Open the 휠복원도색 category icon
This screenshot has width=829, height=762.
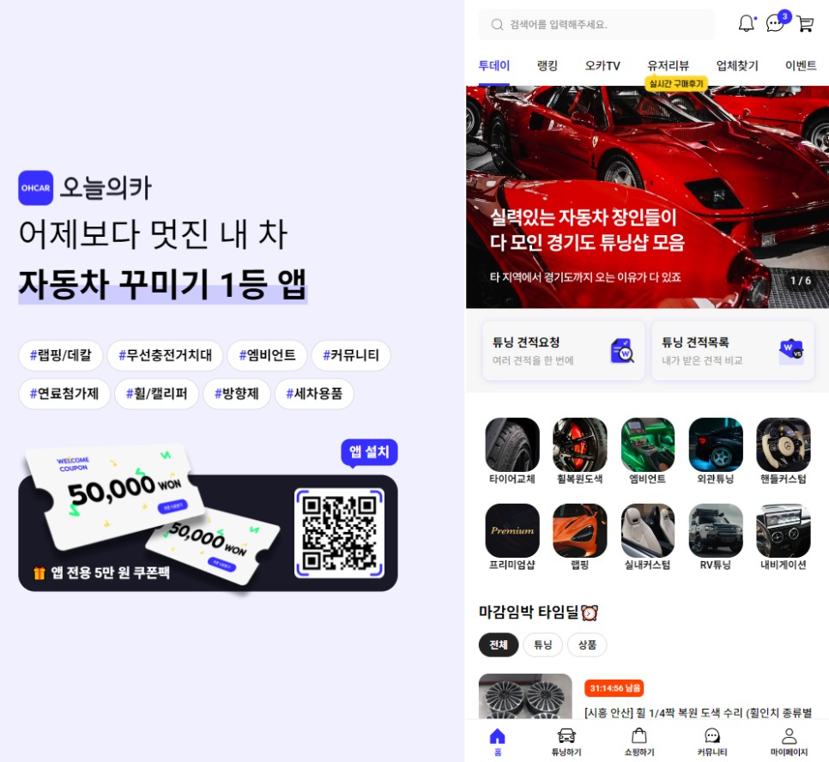click(x=579, y=446)
